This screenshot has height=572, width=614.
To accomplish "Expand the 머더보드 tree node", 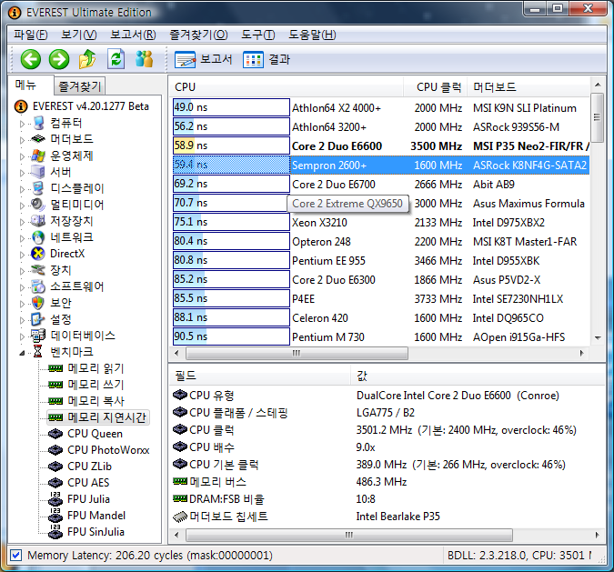I will pos(23,140).
